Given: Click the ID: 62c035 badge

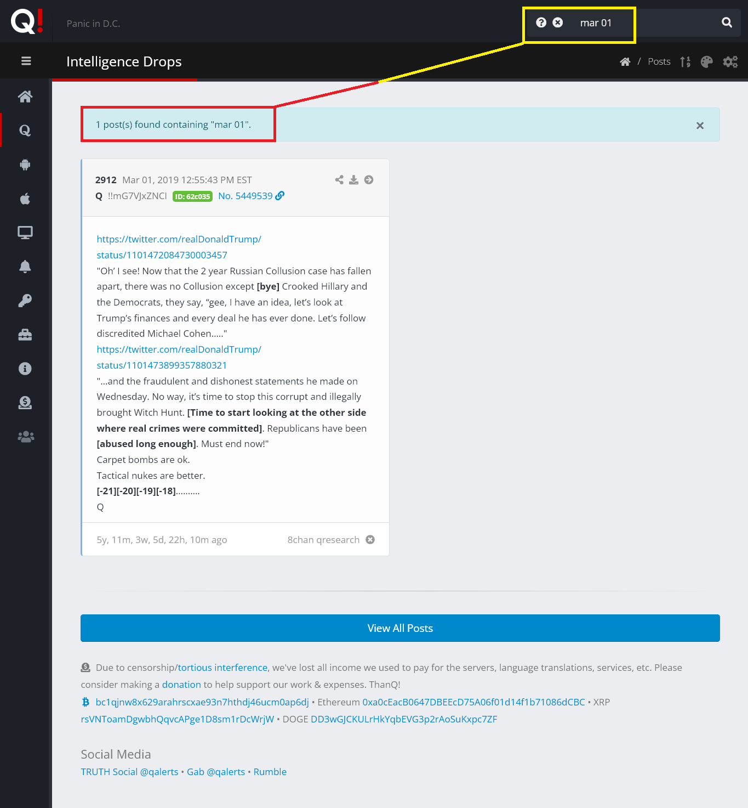Looking at the screenshot, I should 192,196.
